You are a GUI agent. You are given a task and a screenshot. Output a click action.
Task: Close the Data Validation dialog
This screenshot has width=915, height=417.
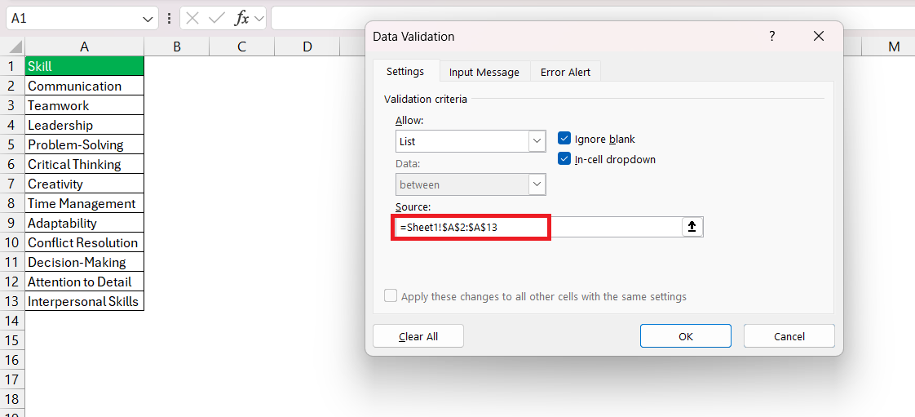(819, 36)
